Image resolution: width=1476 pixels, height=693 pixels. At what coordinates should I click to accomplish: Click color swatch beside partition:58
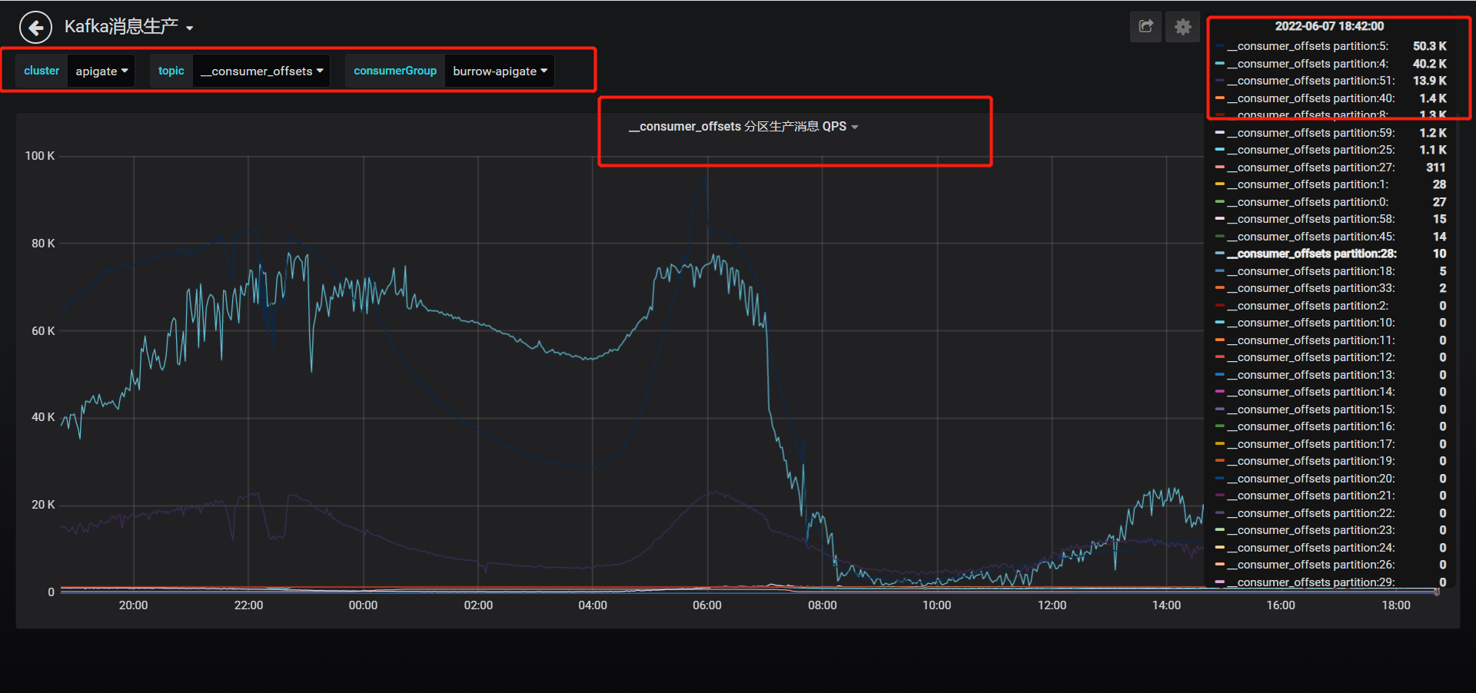click(1219, 219)
